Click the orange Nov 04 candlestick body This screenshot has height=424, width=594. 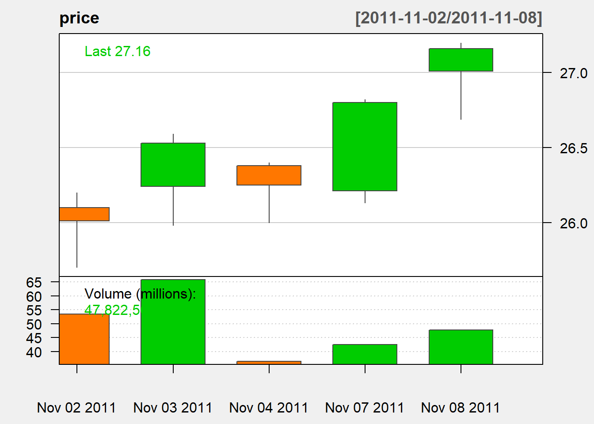point(269,175)
